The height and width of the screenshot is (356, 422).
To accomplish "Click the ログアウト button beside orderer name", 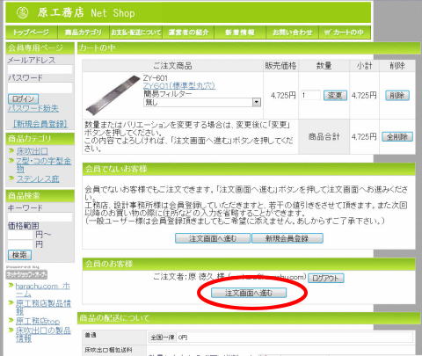I will pyautogui.click(x=326, y=278).
